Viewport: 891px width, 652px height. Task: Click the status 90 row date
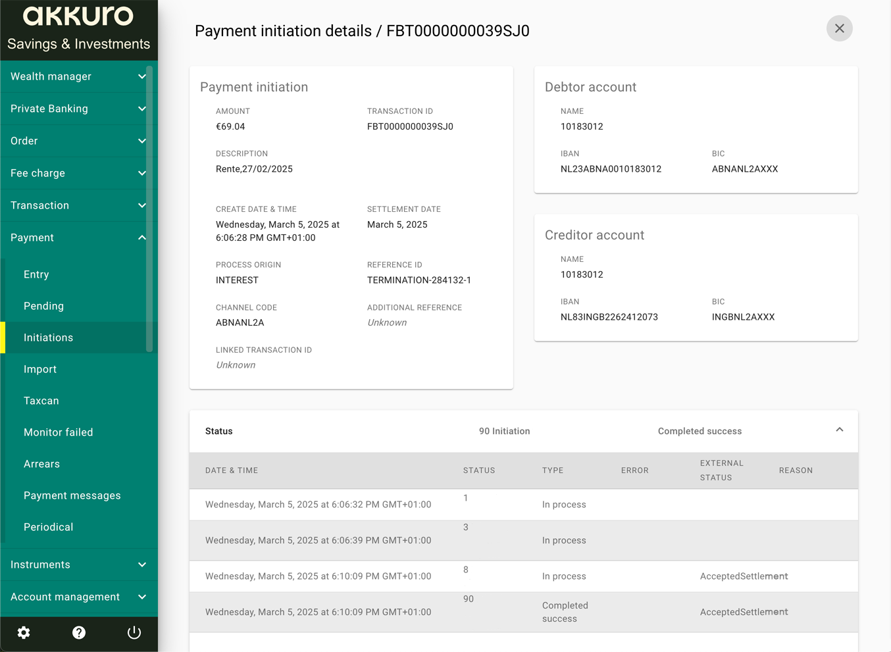[x=318, y=612]
